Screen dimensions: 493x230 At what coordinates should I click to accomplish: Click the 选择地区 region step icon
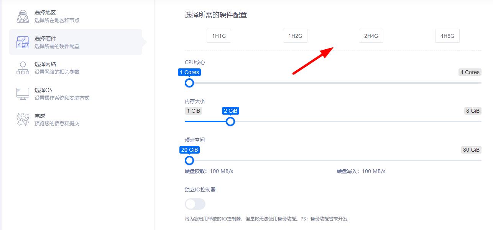[23, 16]
